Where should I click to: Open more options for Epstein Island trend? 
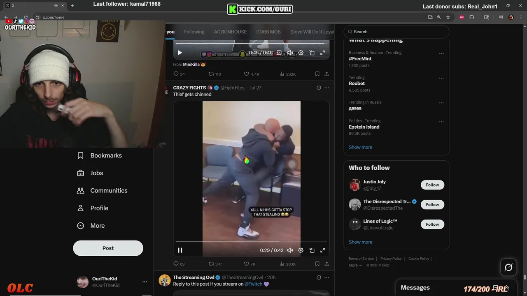pos(441,122)
